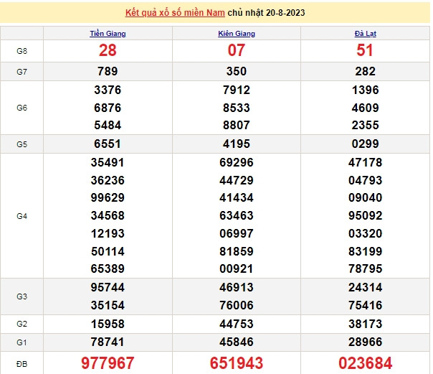Viewport: 433px width, 374px height.
Task: Click the G3 prize row label
Action: [x=22, y=296]
